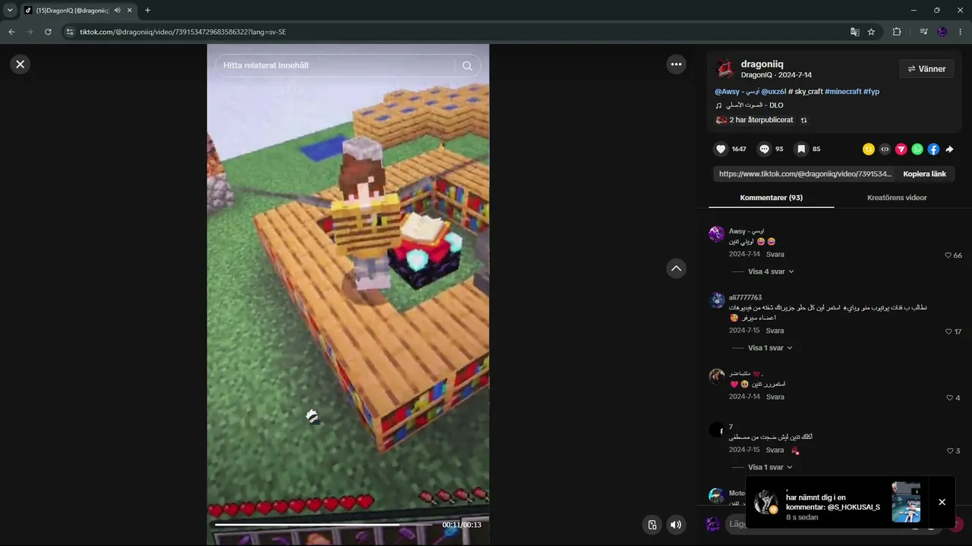Screen dimensions: 972x546
Task: Expand 'Visa 4 svar' replies under Awsy's comment
Action: coord(771,271)
